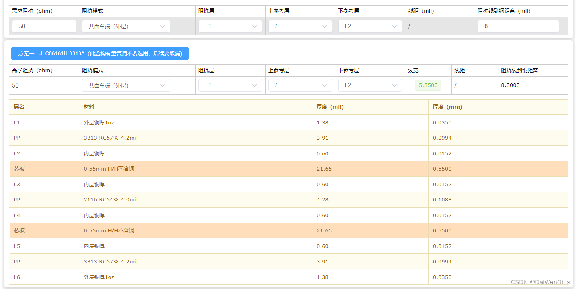The image size is (576, 289).
Task: Click 0.0152 in the L3 row
Action: coord(442,184)
